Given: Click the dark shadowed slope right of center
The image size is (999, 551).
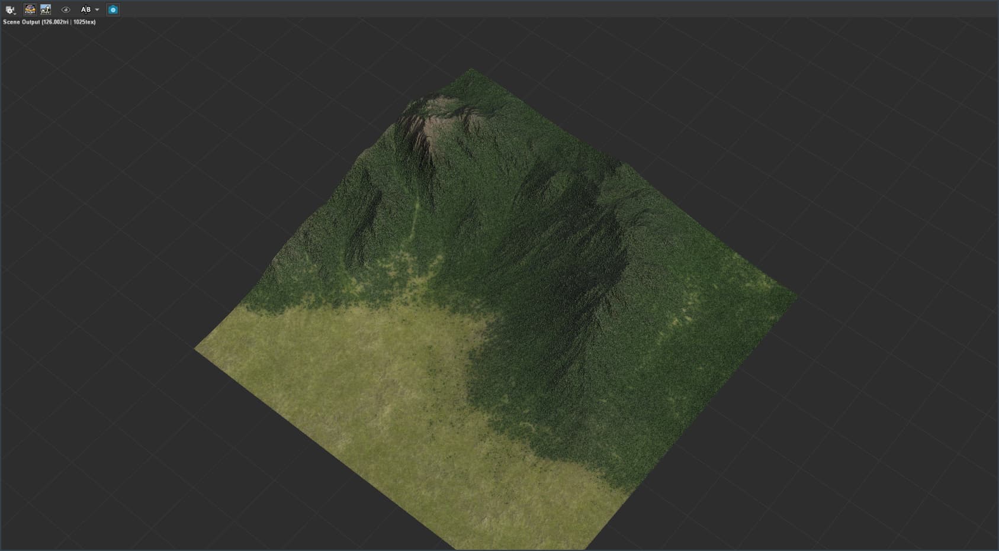Looking at the screenshot, I should pos(568,266).
